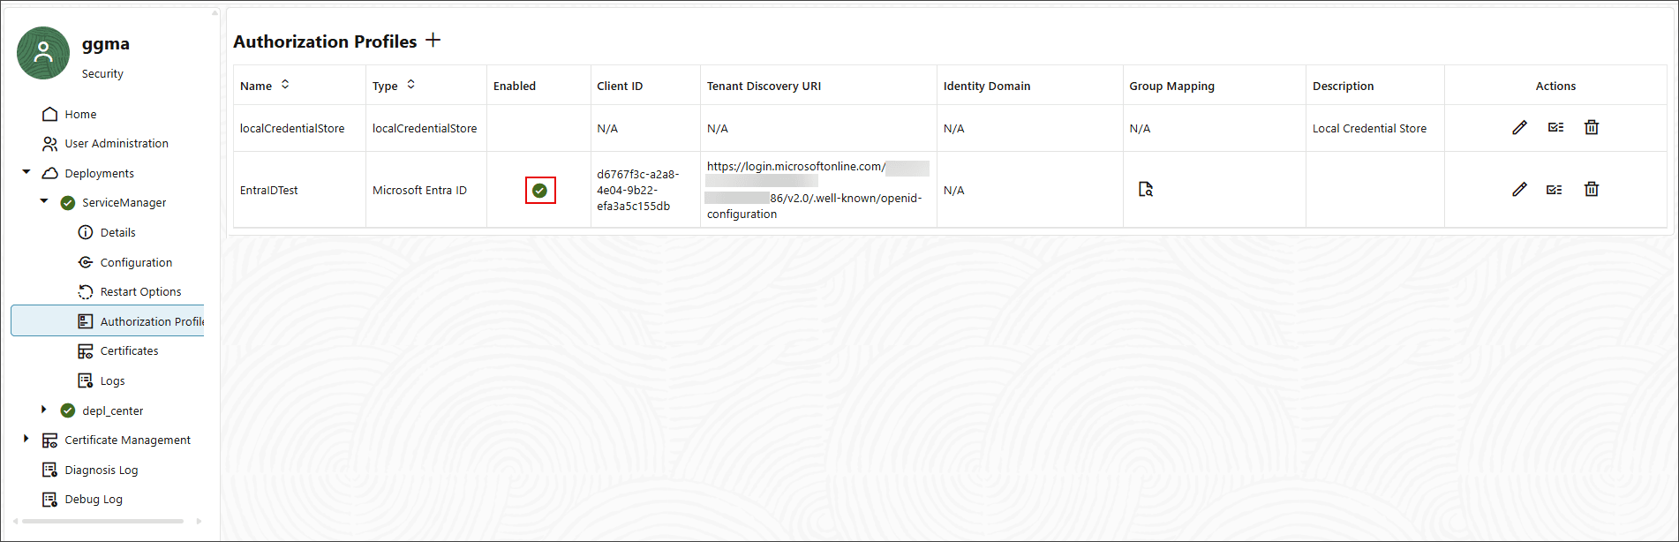Screen dimensions: 1679x542
Task: Click the User Administration people icon
Action: pos(50,144)
